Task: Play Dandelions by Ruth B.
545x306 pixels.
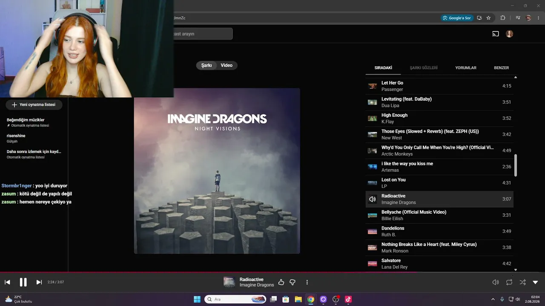Action: click(x=439, y=232)
